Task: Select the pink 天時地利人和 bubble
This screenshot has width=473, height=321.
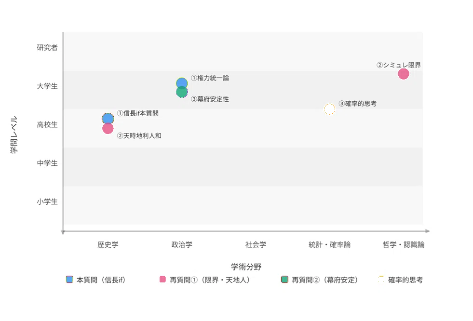Action: pos(108,128)
